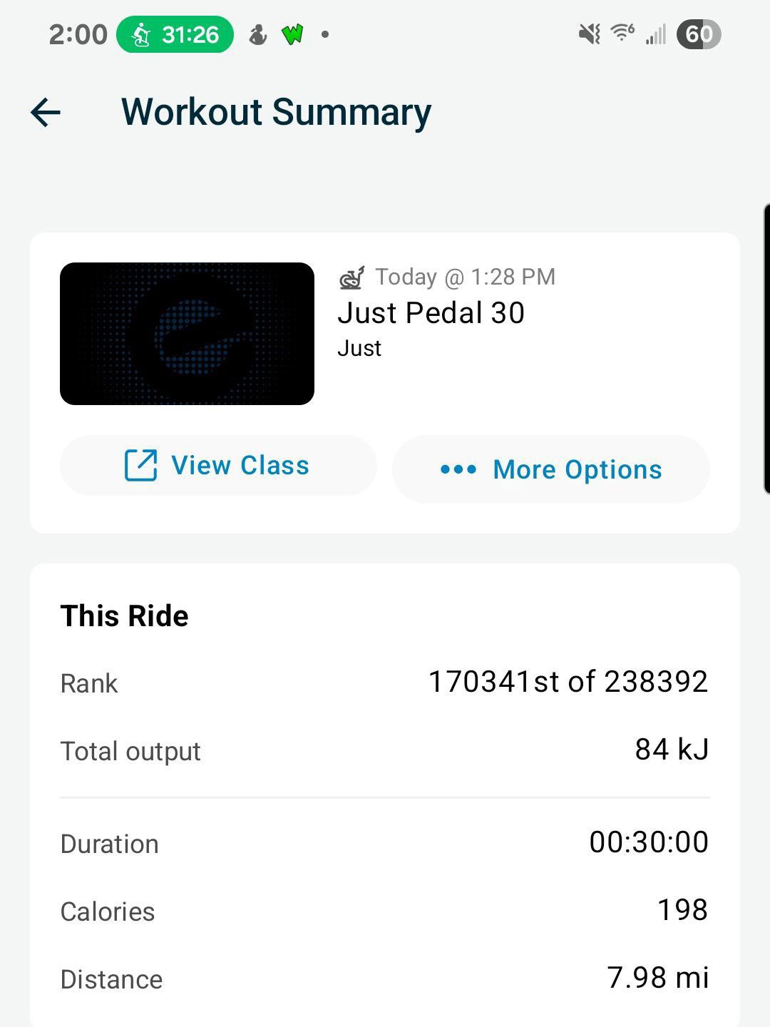Image resolution: width=770 pixels, height=1027 pixels.
Task: Tap the cycling bike icon beside Today
Action: (x=351, y=277)
